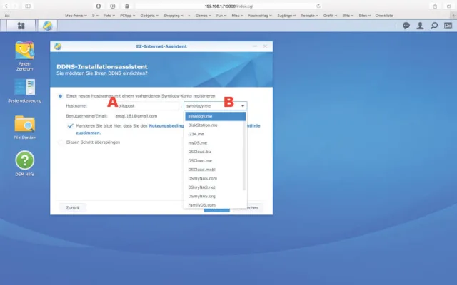This screenshot has height=285, width=457.
Task: Open the Mac-News bookmarks folder
Action: pyautogui.click(x=76, y=16)
